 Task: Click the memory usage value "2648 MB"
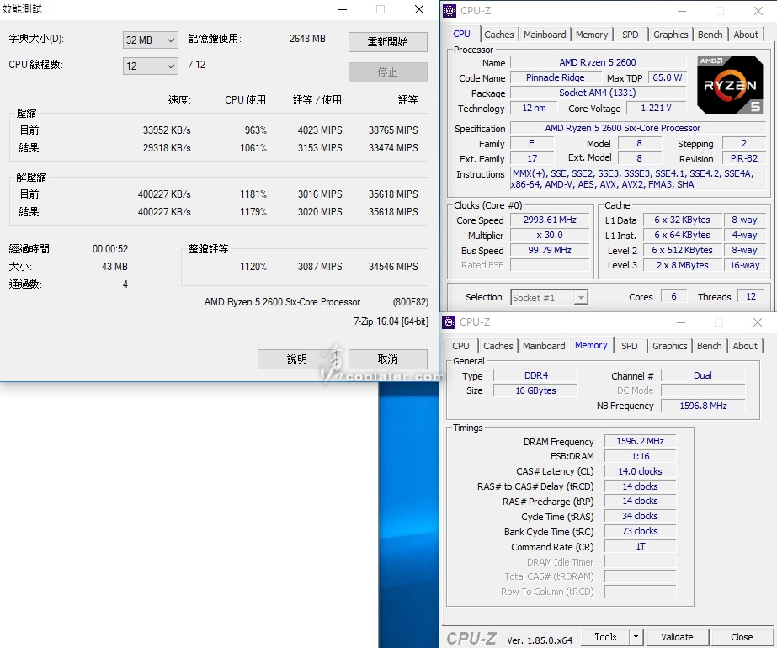tap(307, 39)
